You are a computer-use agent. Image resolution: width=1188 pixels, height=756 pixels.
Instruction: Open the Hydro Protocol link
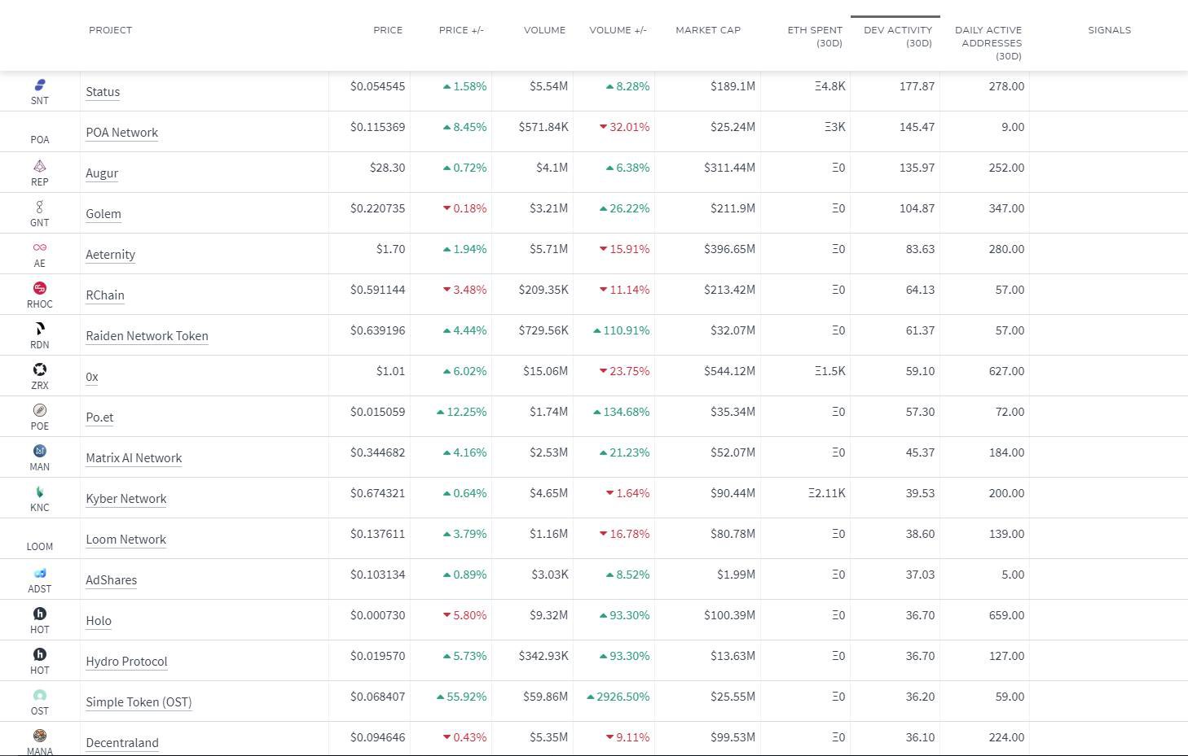coord(126,662)
